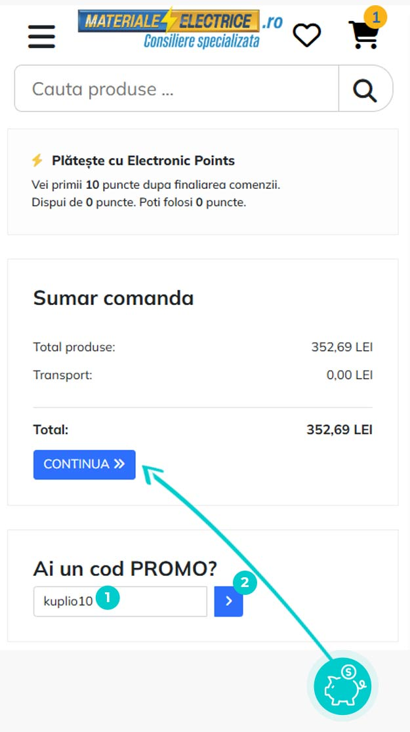Viewport: 410px width, 732px height.
Task: Click the lightning bolt Electronic Points icon
Action: 37,161
